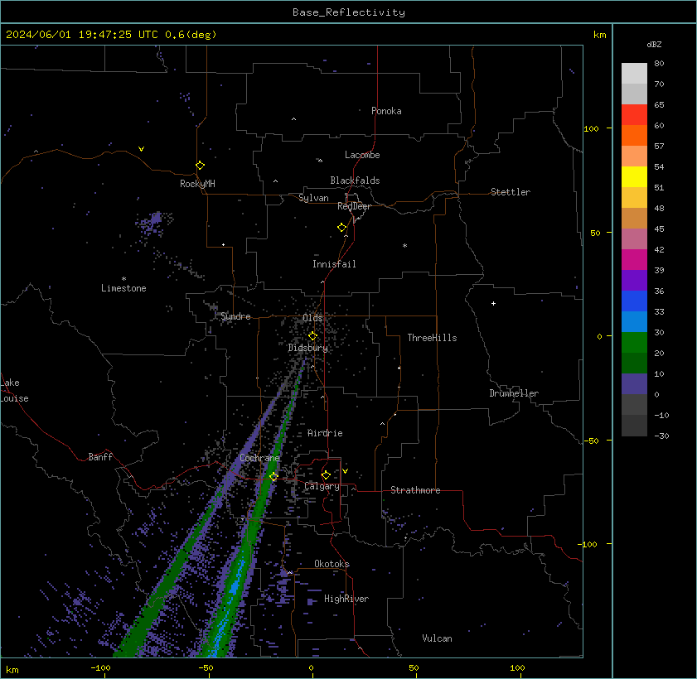Click yellow site marker in Calgary
Screen dimensions: 697x679
tap(326, 475)
